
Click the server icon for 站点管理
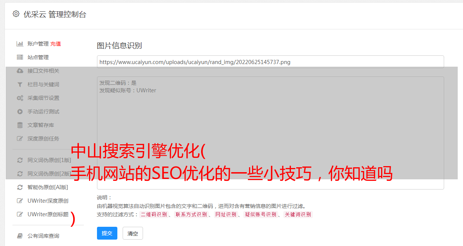(20, 57)
